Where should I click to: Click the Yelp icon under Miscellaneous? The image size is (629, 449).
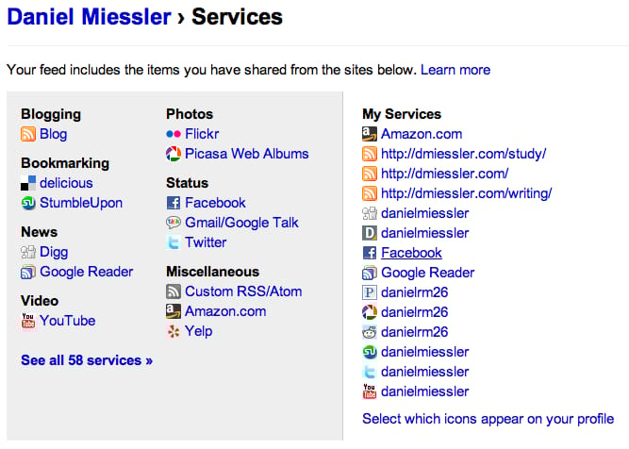pyautogui.click(x=174, y=331)
